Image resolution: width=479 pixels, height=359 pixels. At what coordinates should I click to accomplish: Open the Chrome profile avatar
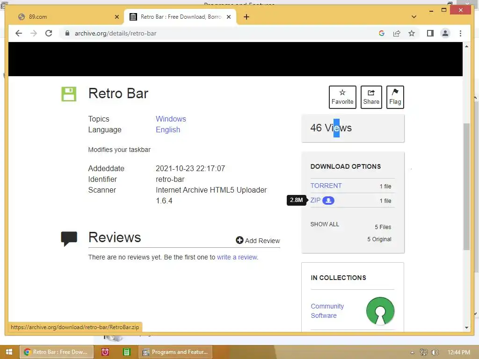point(445,33)
